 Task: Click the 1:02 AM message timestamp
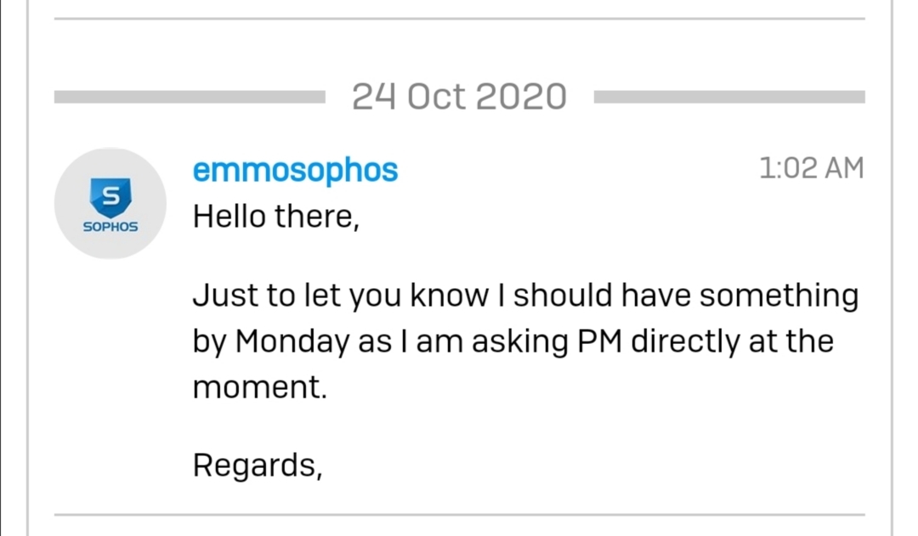click(812, 168)
